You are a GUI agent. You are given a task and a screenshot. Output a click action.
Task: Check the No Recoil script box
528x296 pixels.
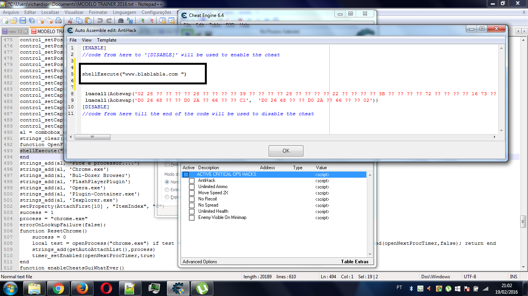(x=192, y=199)
